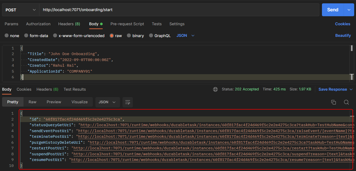Expand the Save Response options
Viewport: 356px width, 171px height.
pyautogui.click(x=351, y=89)
